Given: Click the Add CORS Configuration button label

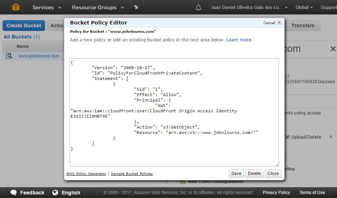Looking at the screenshot, I should tap(215, 182).
